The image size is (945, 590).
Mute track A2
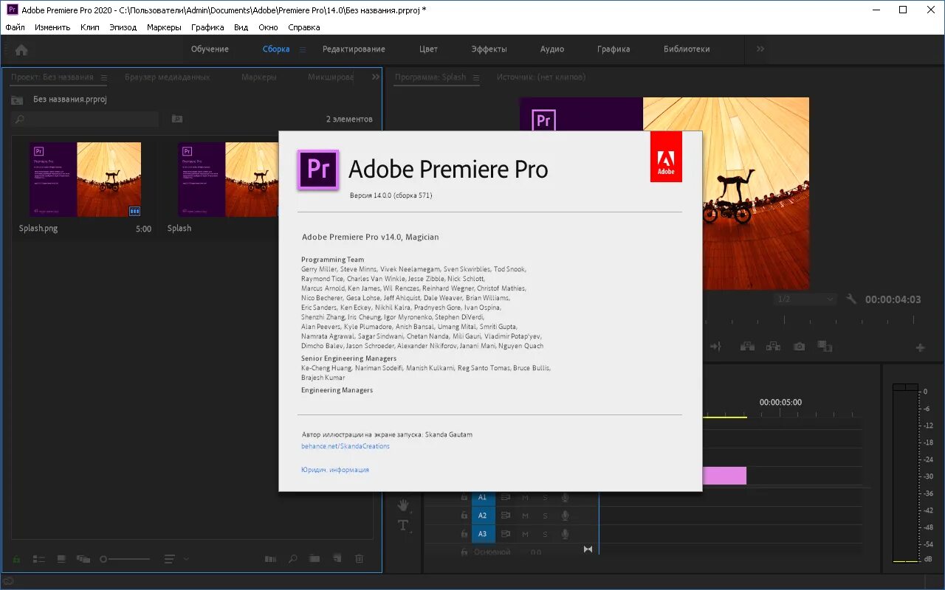click(526, 516)
